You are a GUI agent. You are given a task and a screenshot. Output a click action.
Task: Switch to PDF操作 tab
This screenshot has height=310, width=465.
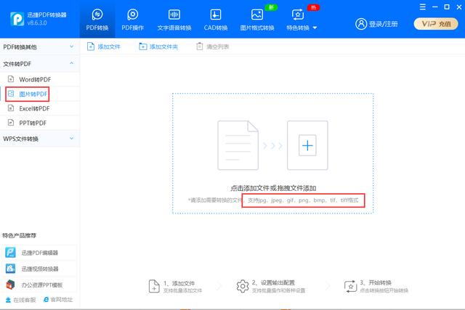[132, 20]
